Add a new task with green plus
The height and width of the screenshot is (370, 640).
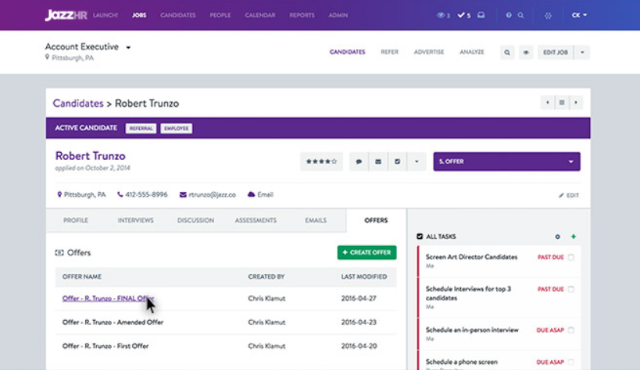pos(574,237)
